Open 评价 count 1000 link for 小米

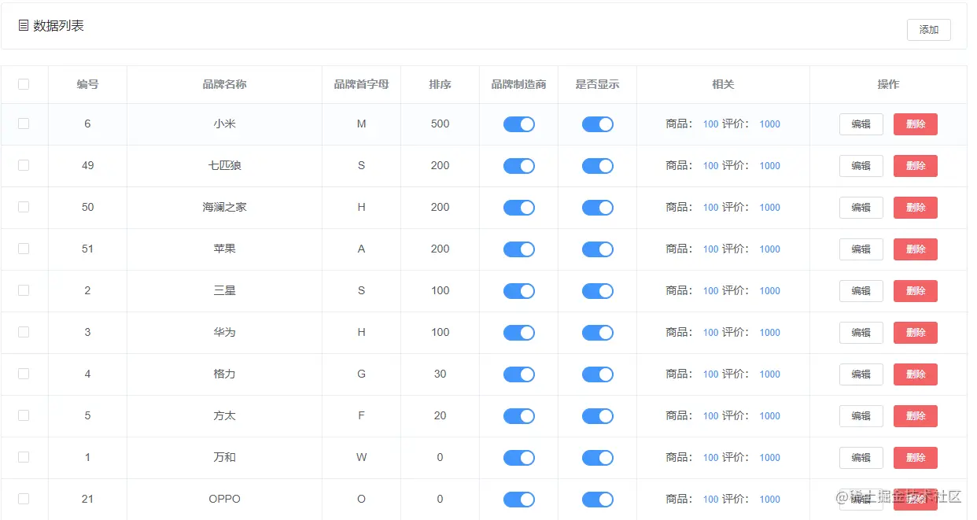769,124
